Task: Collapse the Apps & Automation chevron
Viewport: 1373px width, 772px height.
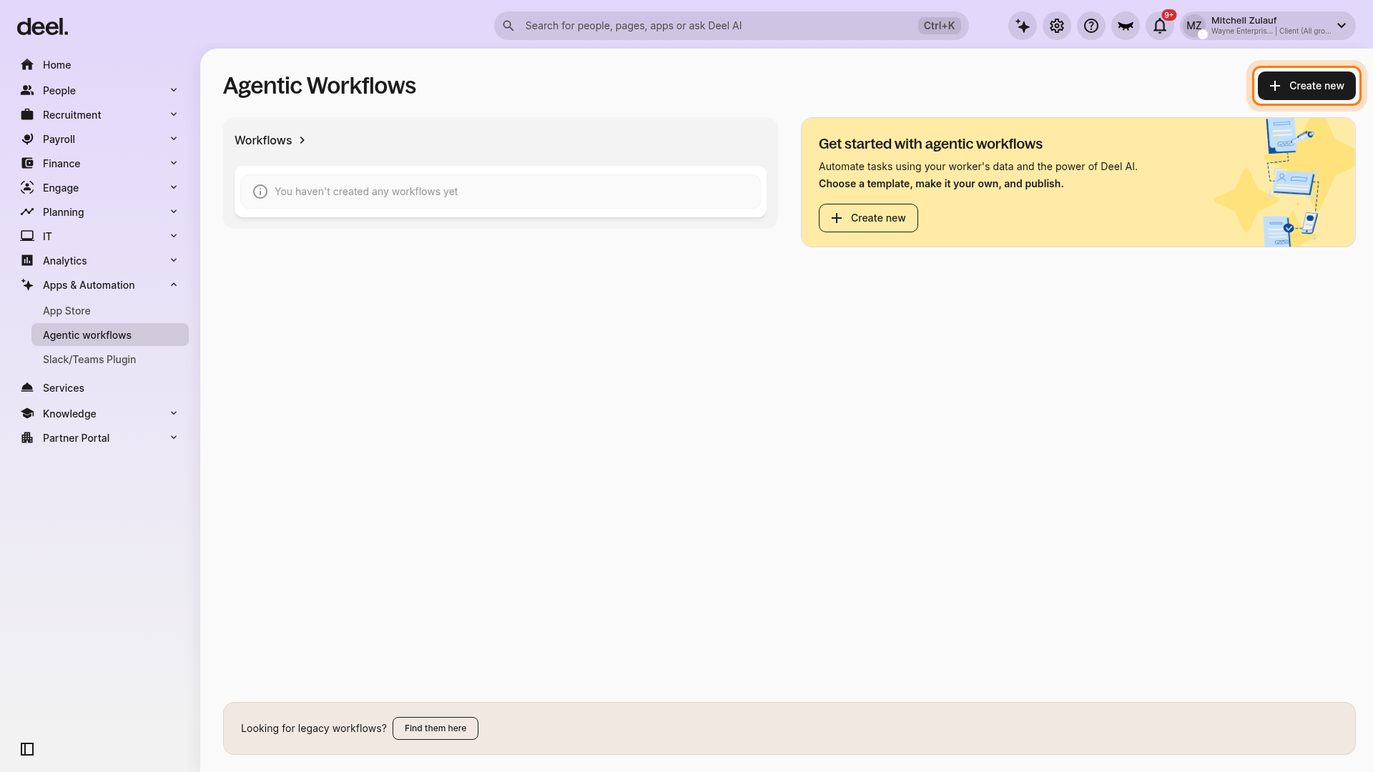Action: click(174, 284)
